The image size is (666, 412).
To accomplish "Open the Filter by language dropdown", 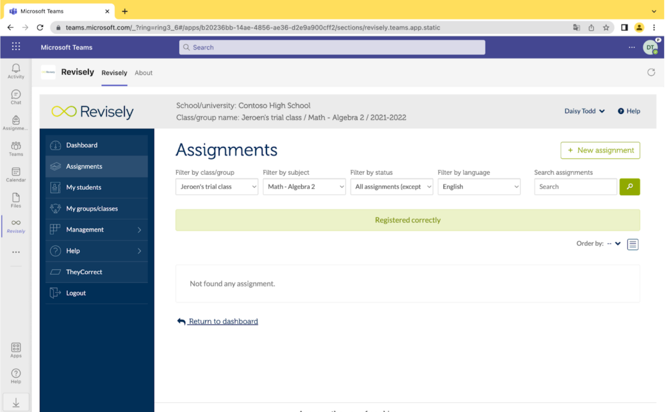I will tap(479, 187).
